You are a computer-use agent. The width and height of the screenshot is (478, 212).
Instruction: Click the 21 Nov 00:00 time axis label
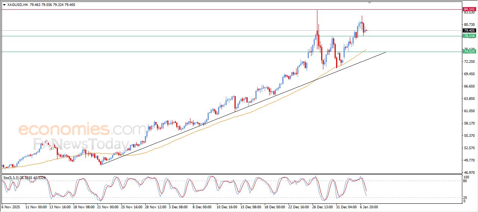108,206
